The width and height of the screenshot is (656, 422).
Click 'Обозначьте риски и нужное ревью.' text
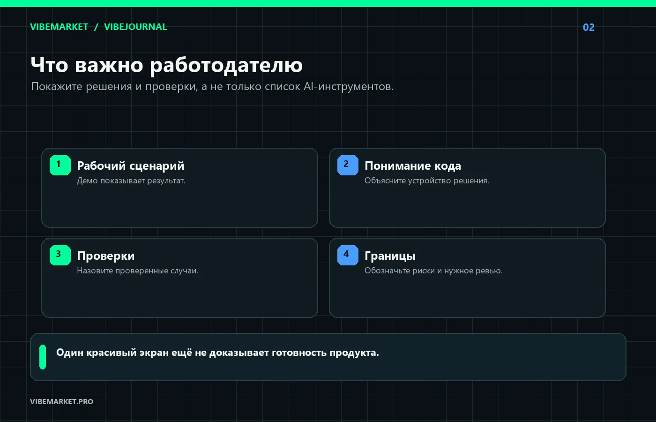point(433,271)
